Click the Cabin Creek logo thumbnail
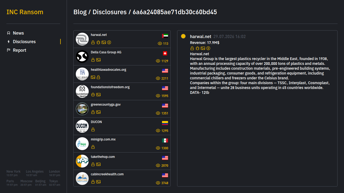 pos(82,179)
